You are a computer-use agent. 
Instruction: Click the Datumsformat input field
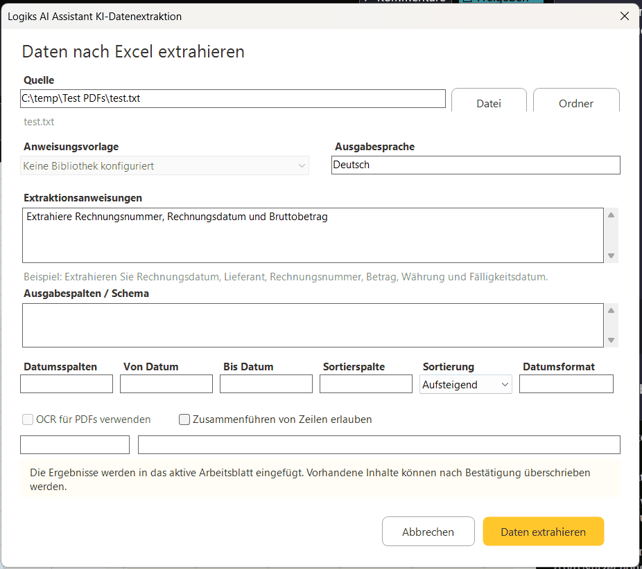click(x=566, y=383)
